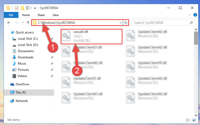Open the recent locations dropdown arrow
Viewport: 200px width, 125px height.
click(x=23, y=23)
